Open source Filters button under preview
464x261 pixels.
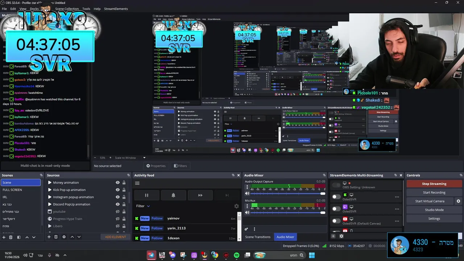(x=180, y=166)
